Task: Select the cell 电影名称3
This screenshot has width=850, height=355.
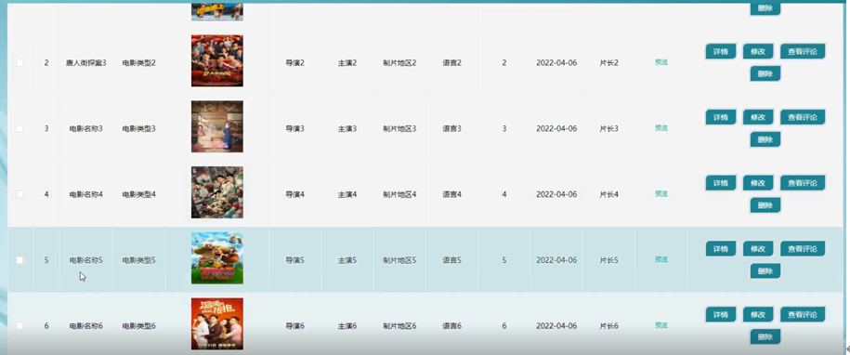Action: [x=86, y=128]
